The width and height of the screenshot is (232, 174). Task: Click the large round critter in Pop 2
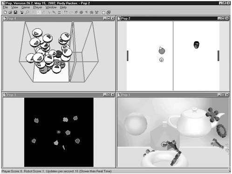point(162,51)
